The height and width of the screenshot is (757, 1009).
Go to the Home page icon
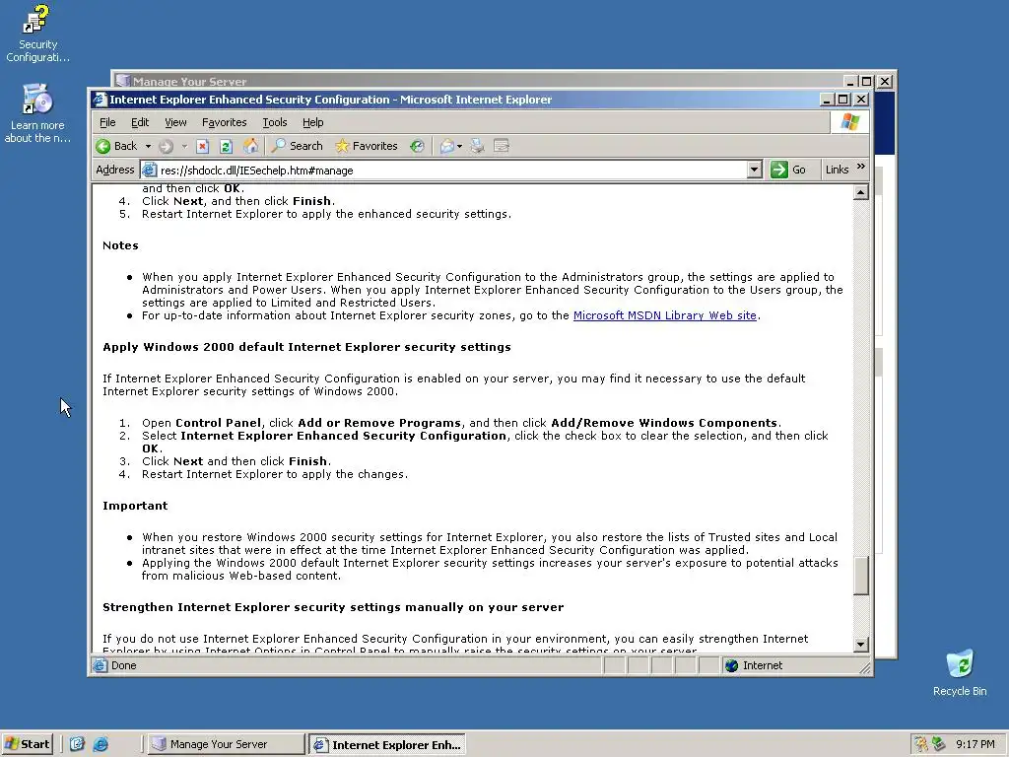coord(250,146)
